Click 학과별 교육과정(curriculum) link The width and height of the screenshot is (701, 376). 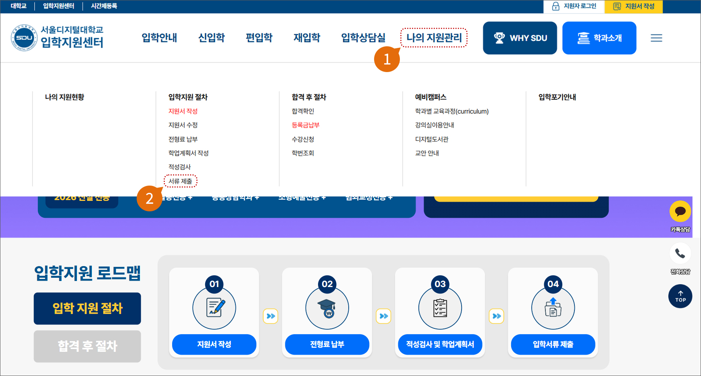pos(452,111)
